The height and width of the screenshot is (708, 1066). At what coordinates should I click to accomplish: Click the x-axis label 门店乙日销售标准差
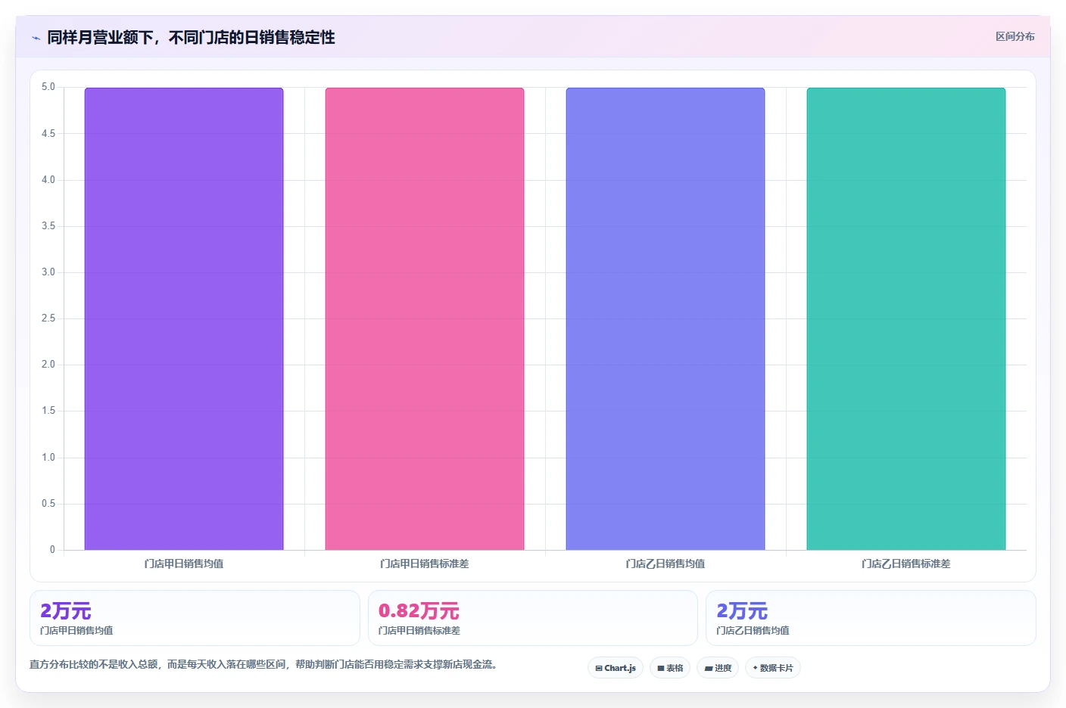pyautogui.click(x=906, y=564)
